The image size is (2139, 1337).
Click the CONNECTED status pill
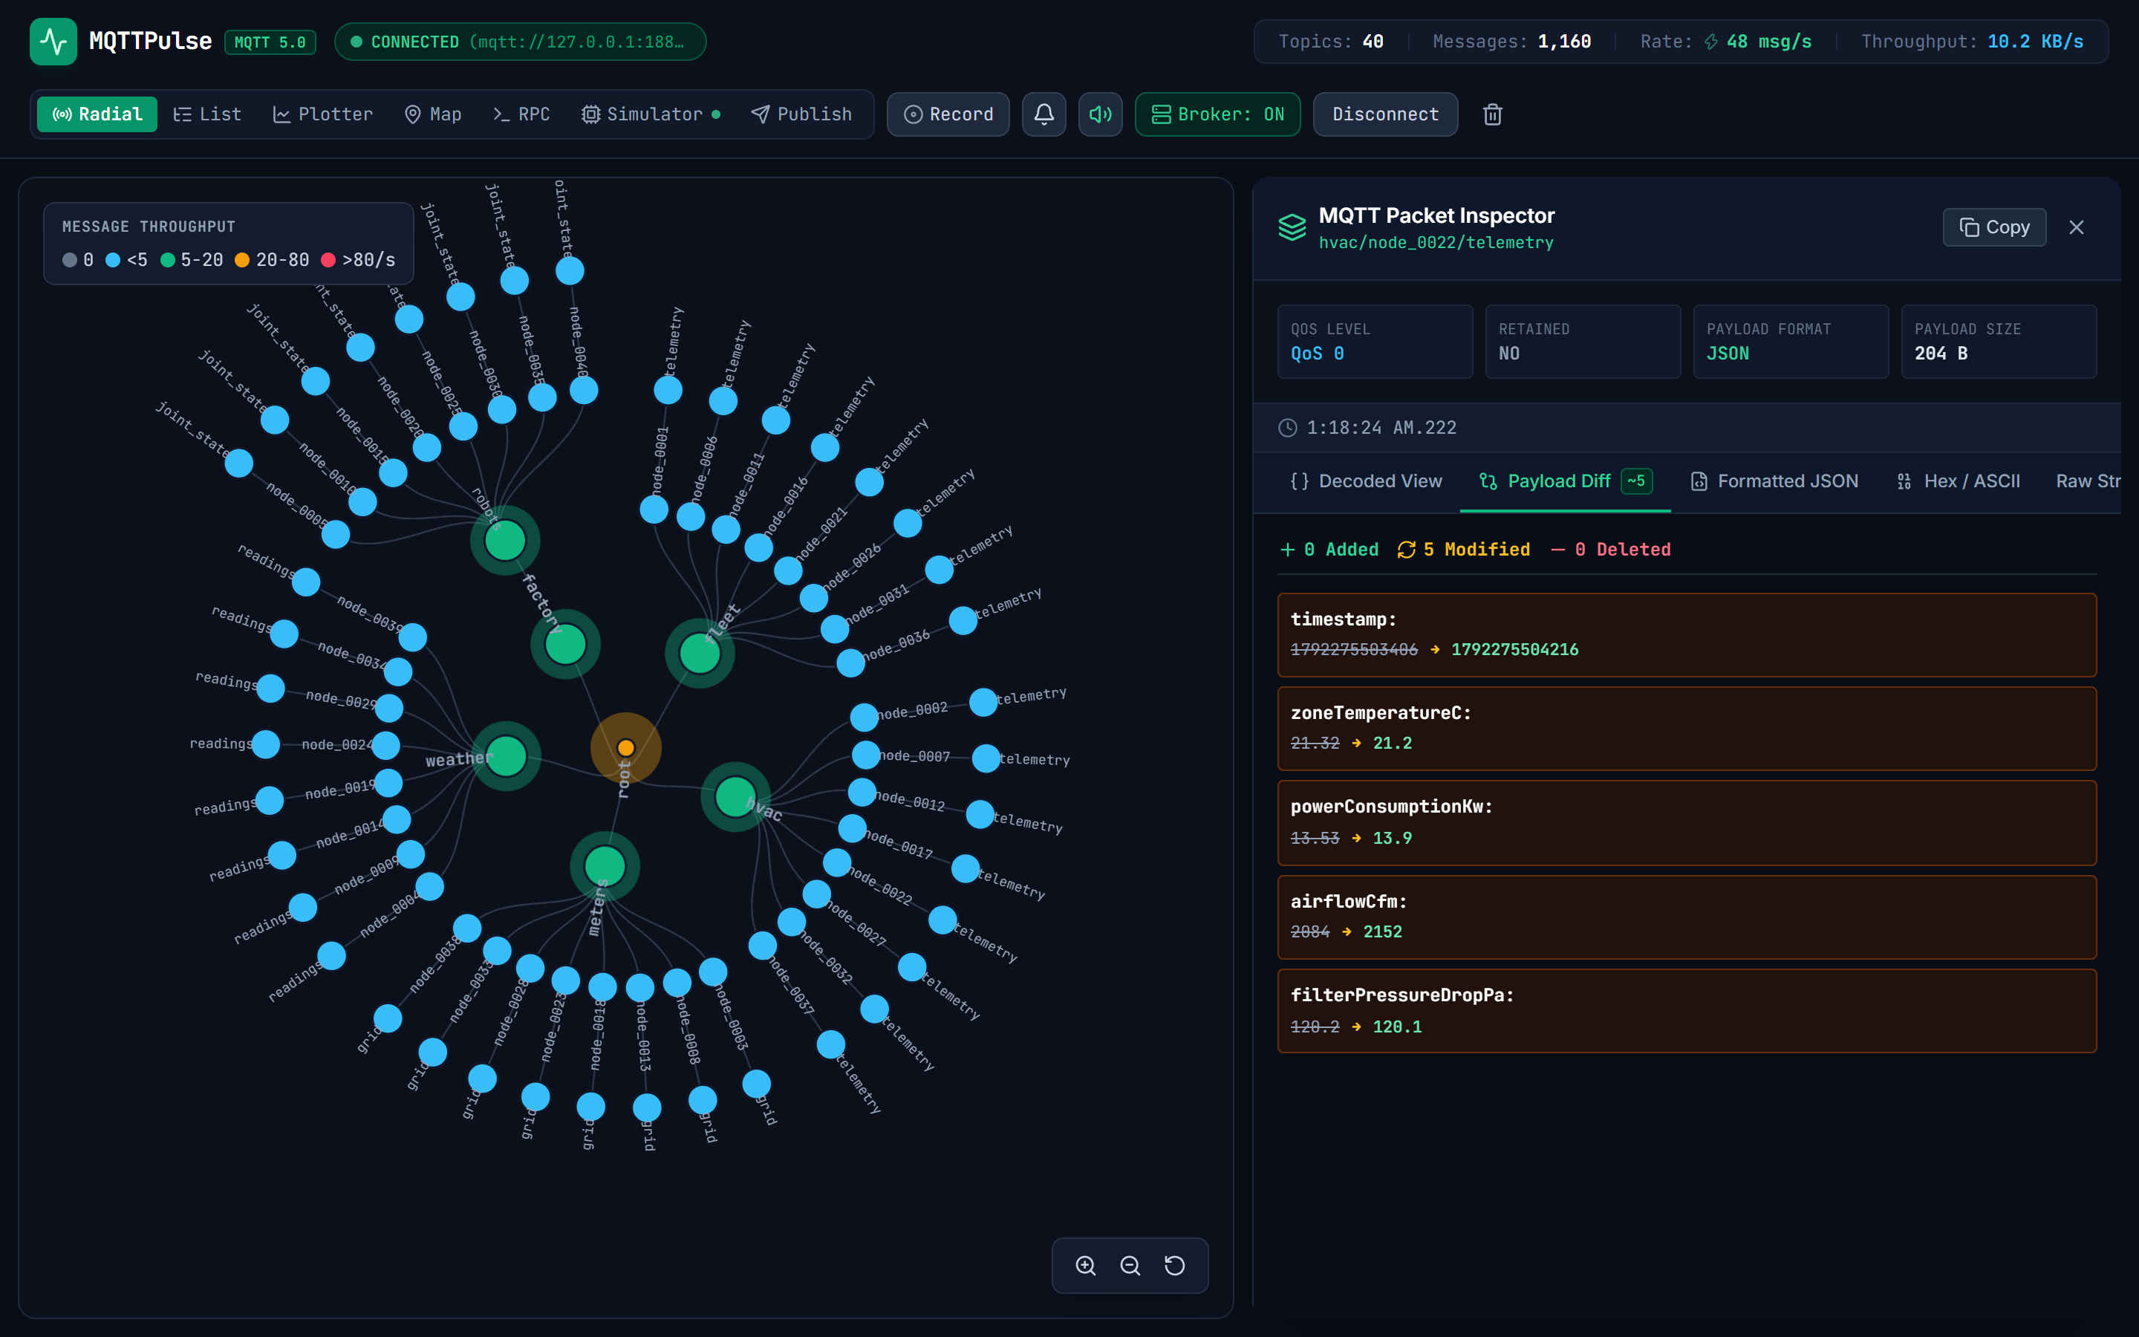(520, 42)
